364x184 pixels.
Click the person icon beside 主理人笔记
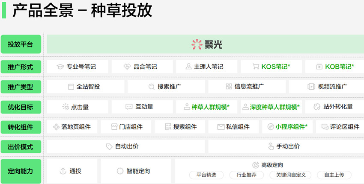coord(188,67)
